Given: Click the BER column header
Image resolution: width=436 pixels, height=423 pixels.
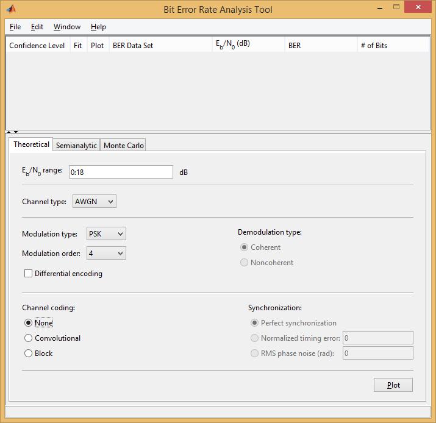Looking at the screenshot, I should (321, 45).
